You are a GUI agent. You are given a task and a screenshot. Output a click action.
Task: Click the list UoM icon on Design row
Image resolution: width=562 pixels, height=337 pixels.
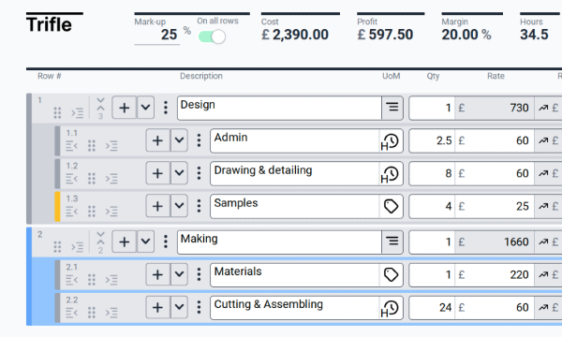coord(392,107)
